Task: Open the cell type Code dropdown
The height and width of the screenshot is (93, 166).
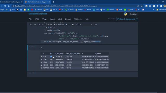Action: pos(84,25)
